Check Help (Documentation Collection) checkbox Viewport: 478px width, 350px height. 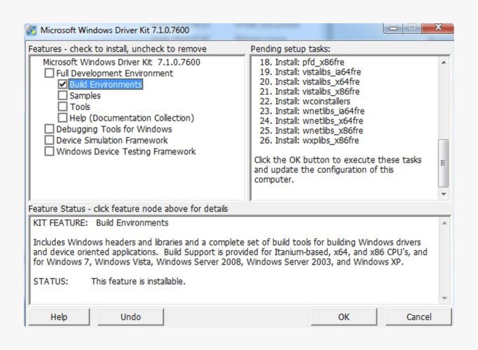click(x=62, y=118)
